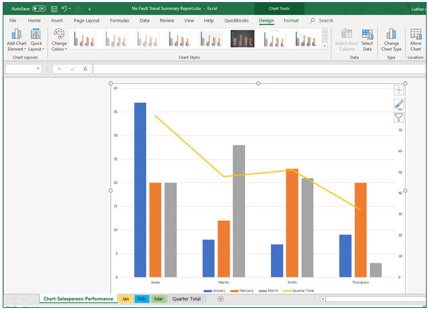The height and width of the screenshot is (310, 428).
Task: Click the top-center chart resize handle
Action: coord(258,83)
